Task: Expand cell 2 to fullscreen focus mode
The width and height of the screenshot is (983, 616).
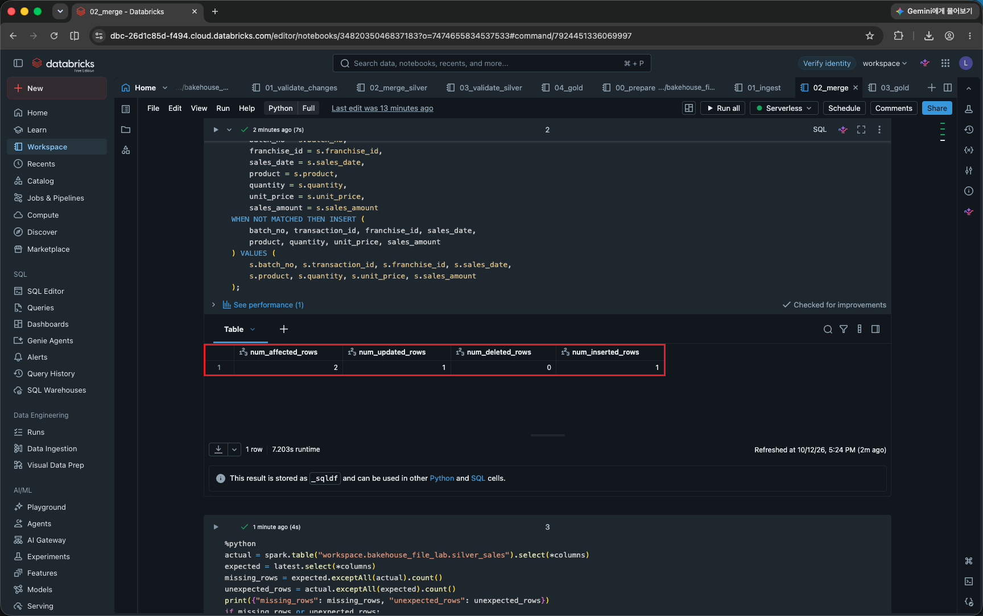Action: tap(861, 130)
